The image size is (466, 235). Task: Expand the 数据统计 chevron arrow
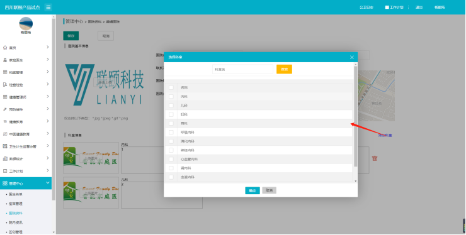[x=48, y=158]
